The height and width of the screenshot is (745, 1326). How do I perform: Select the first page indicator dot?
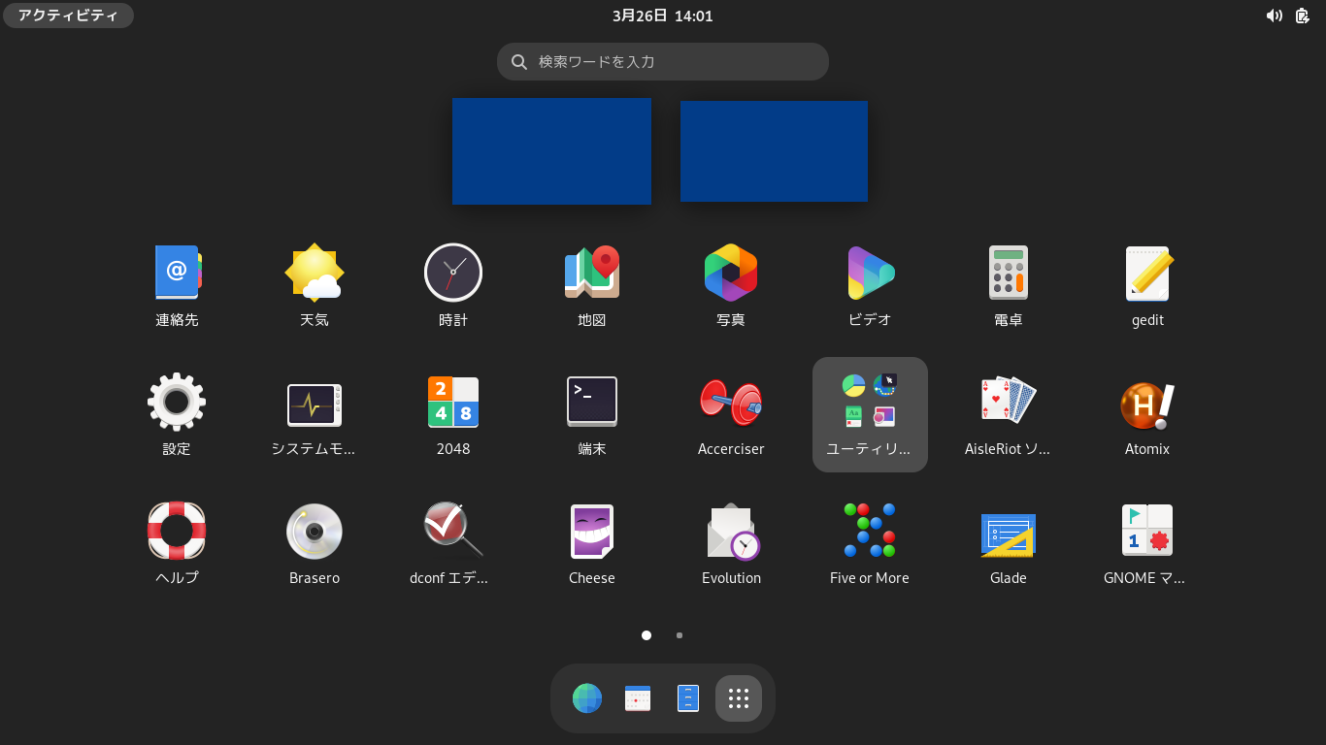[646, 635]
